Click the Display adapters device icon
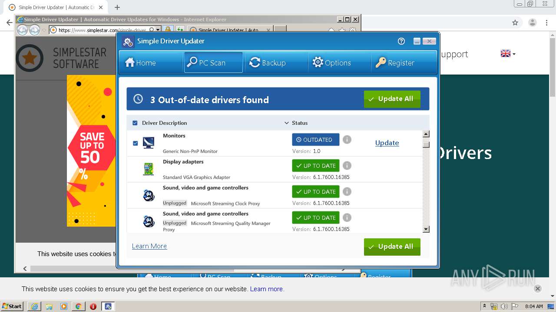The image size is (556, 312). tap(149, 169)
